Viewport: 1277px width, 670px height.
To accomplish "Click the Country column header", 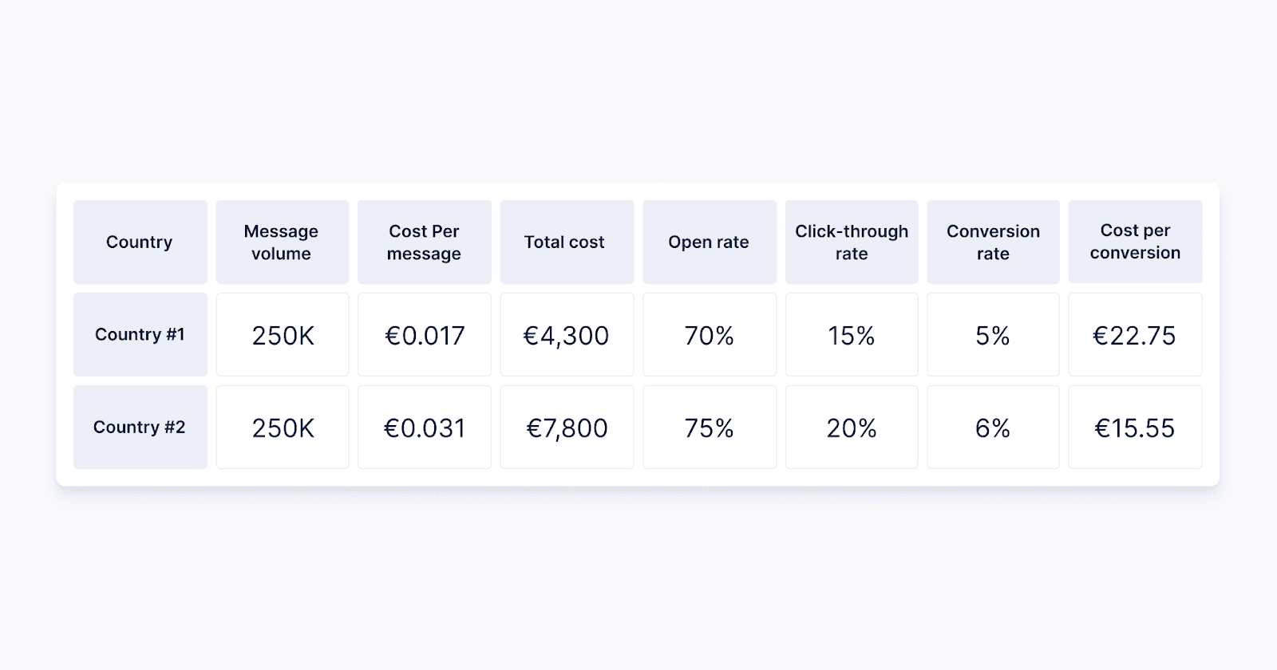I will (140, 242).
